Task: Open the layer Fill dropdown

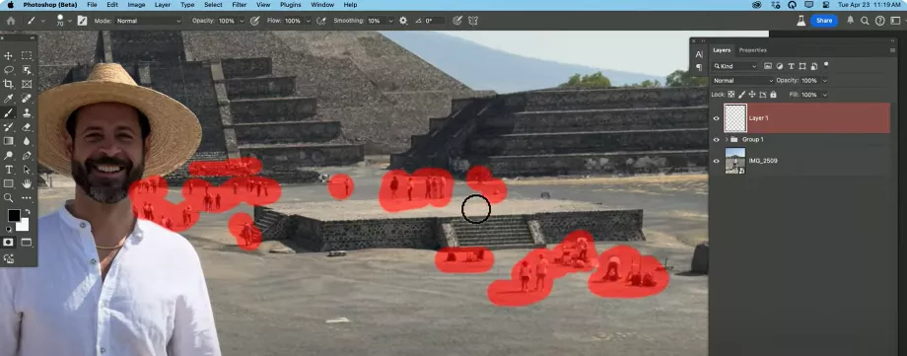Action: coord(825,95)
